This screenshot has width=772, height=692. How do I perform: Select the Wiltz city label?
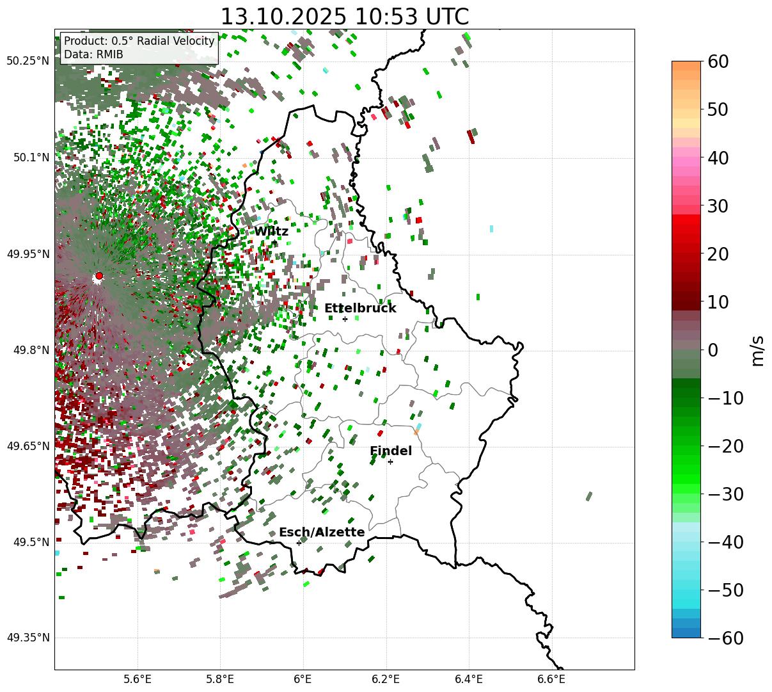271,232
